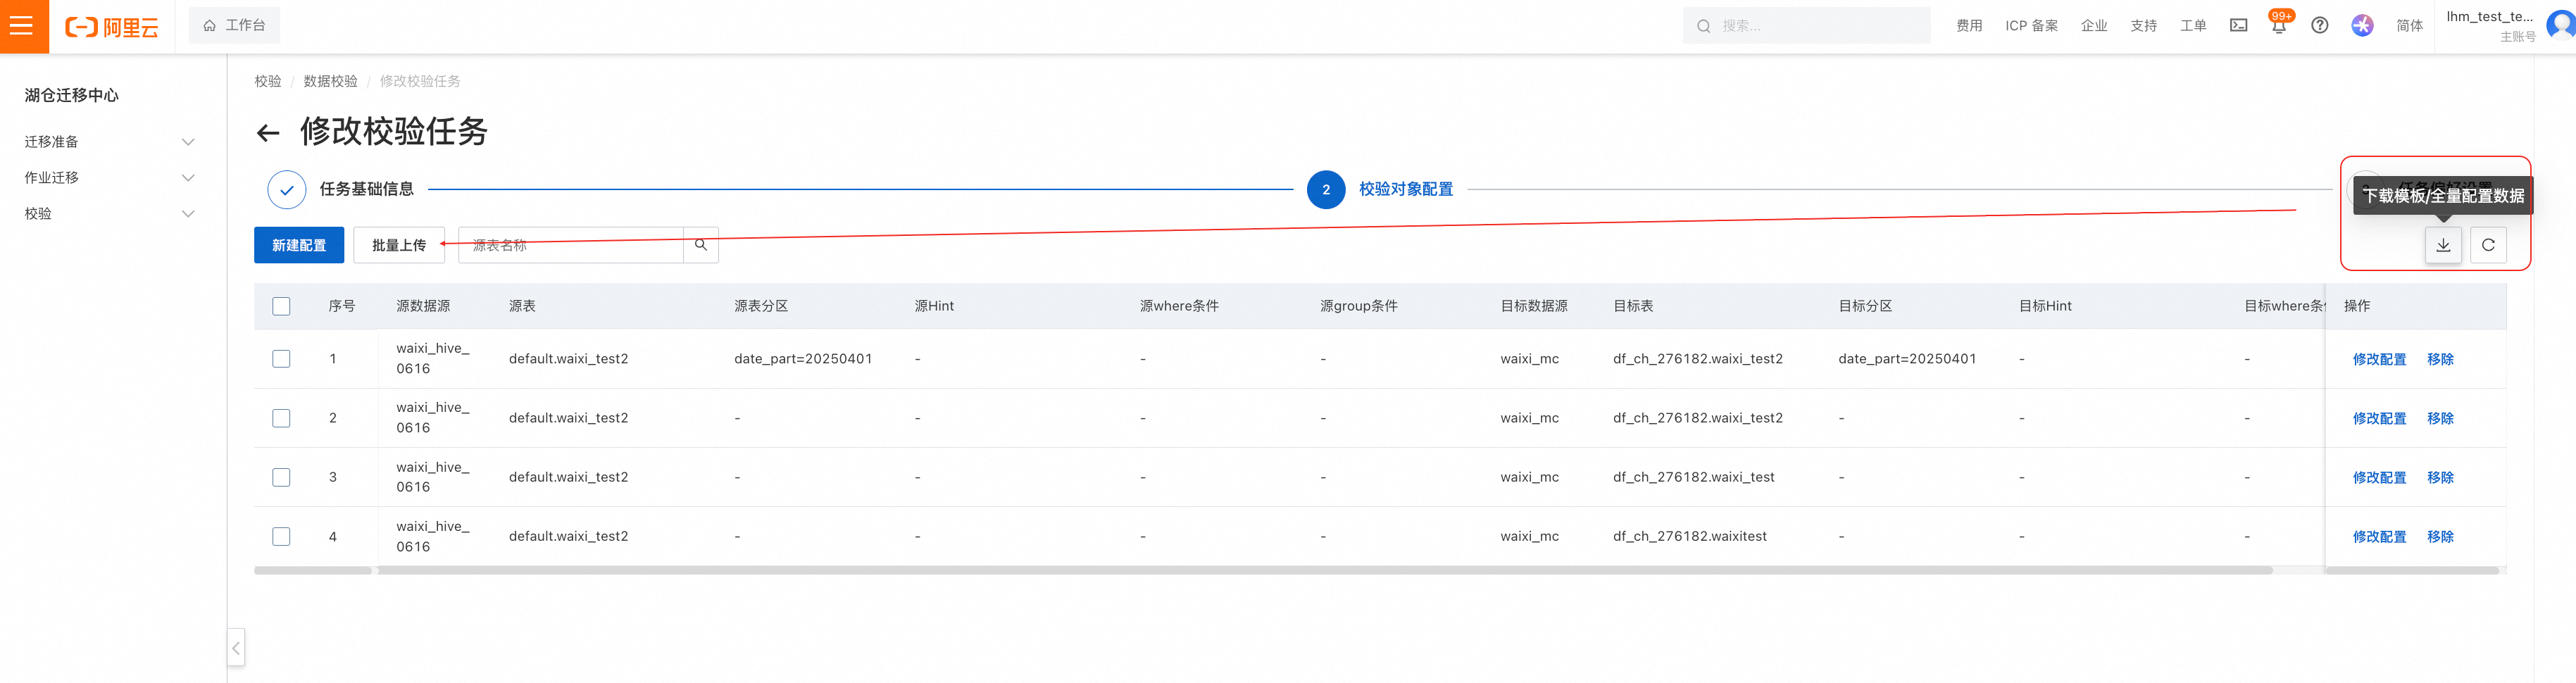Image resolution: width=2576 pixels, height=683 pixels.
Task: Launch the Cloud Shell terminal icon
Action: 2238,26
